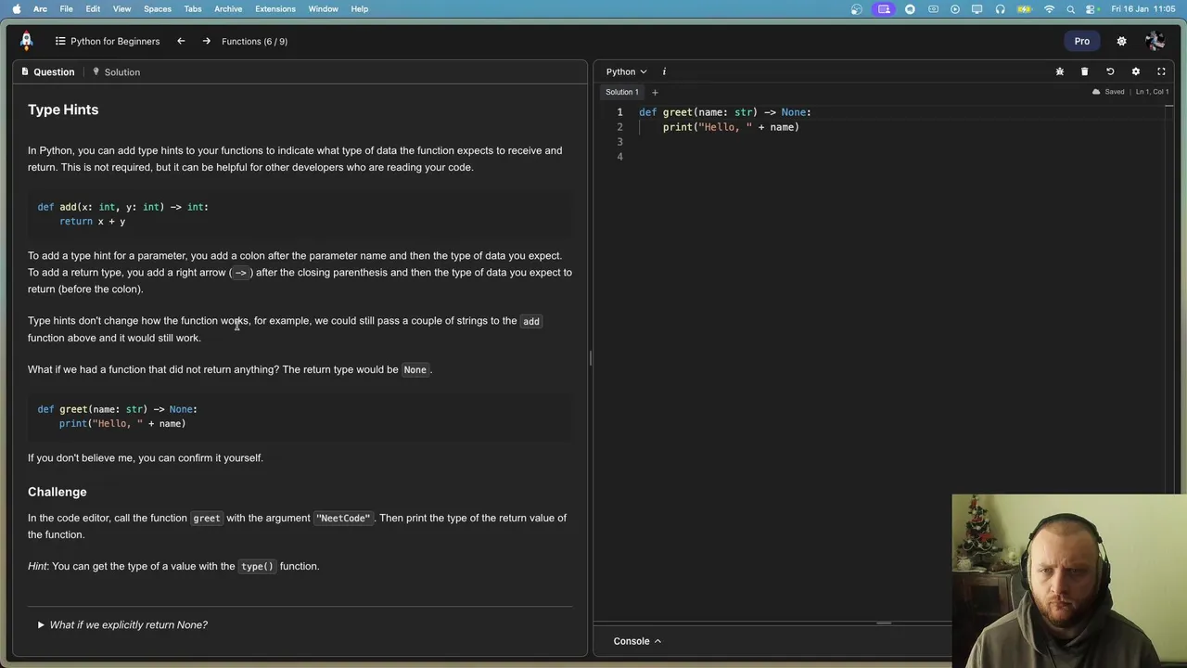Click the language info 'i' icon
The height and width of the screenshot is (668, 1187).
(664, 71)
